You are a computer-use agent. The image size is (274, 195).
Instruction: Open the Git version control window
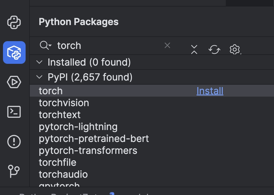pyautogui.click(x=14, y=171)
